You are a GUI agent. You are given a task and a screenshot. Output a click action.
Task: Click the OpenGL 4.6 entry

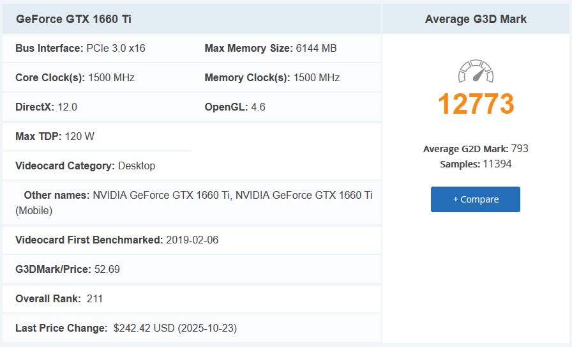[235, 107]
